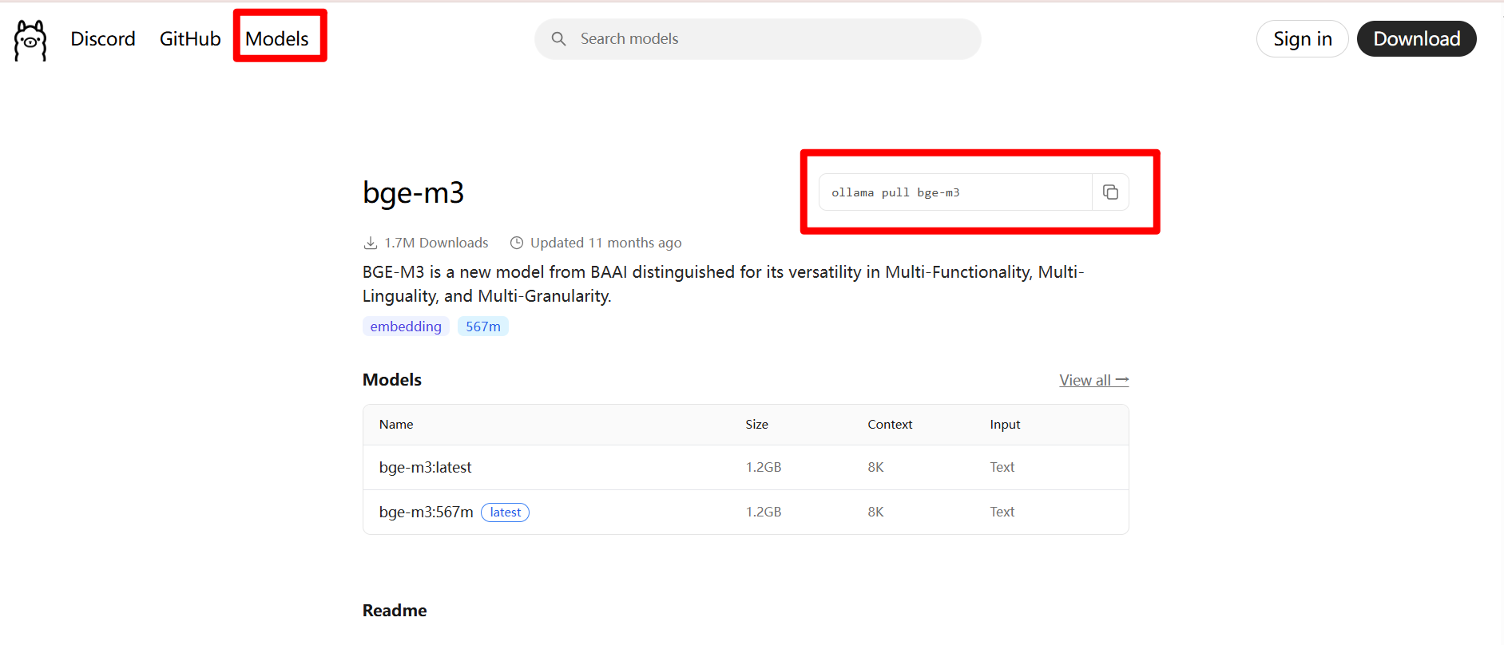The width and height of the screenshot is (1504, 645).
Task: Click the Ollama llama logo
Action: [x=30, y=40]
